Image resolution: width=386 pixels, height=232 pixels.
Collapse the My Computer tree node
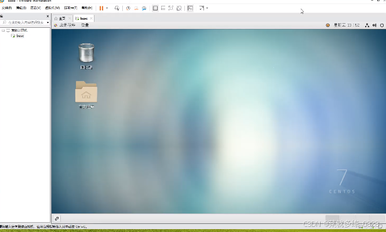pos(3,31)
